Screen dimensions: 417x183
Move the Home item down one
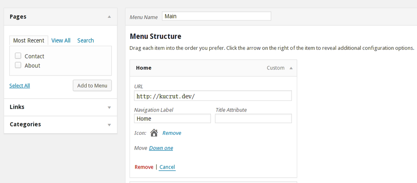[x=161, y=148]
